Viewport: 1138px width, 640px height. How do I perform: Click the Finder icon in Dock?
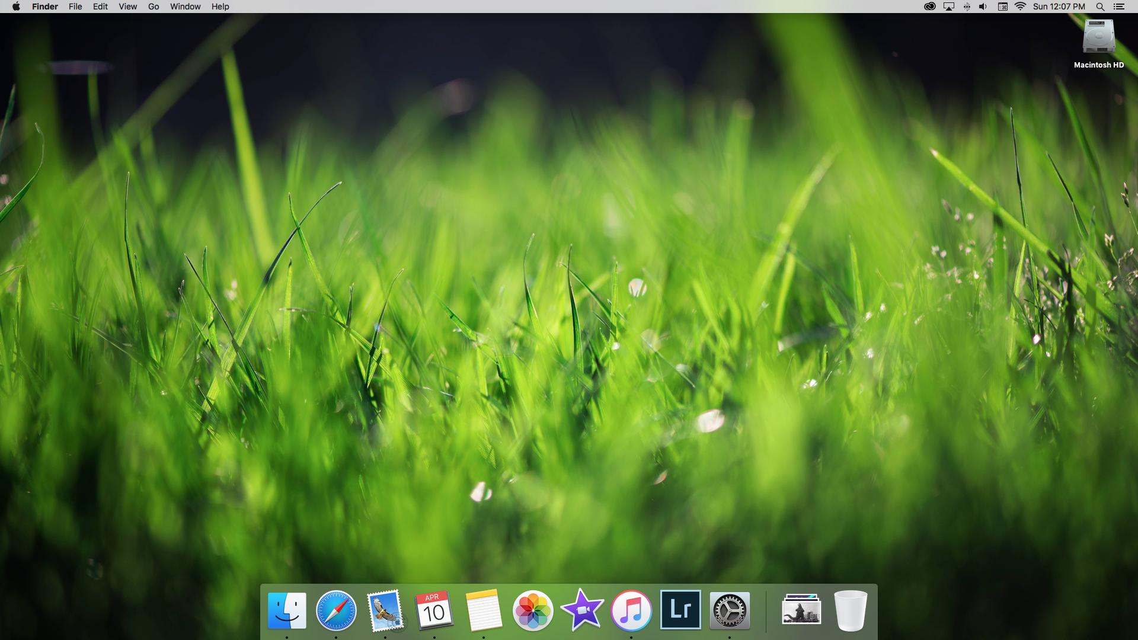point(287,610)
